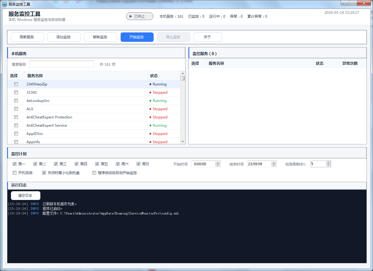This screenshot has height=271, width=373.
Task: Click the 搜索服务 input field
Action: (61, 64)
